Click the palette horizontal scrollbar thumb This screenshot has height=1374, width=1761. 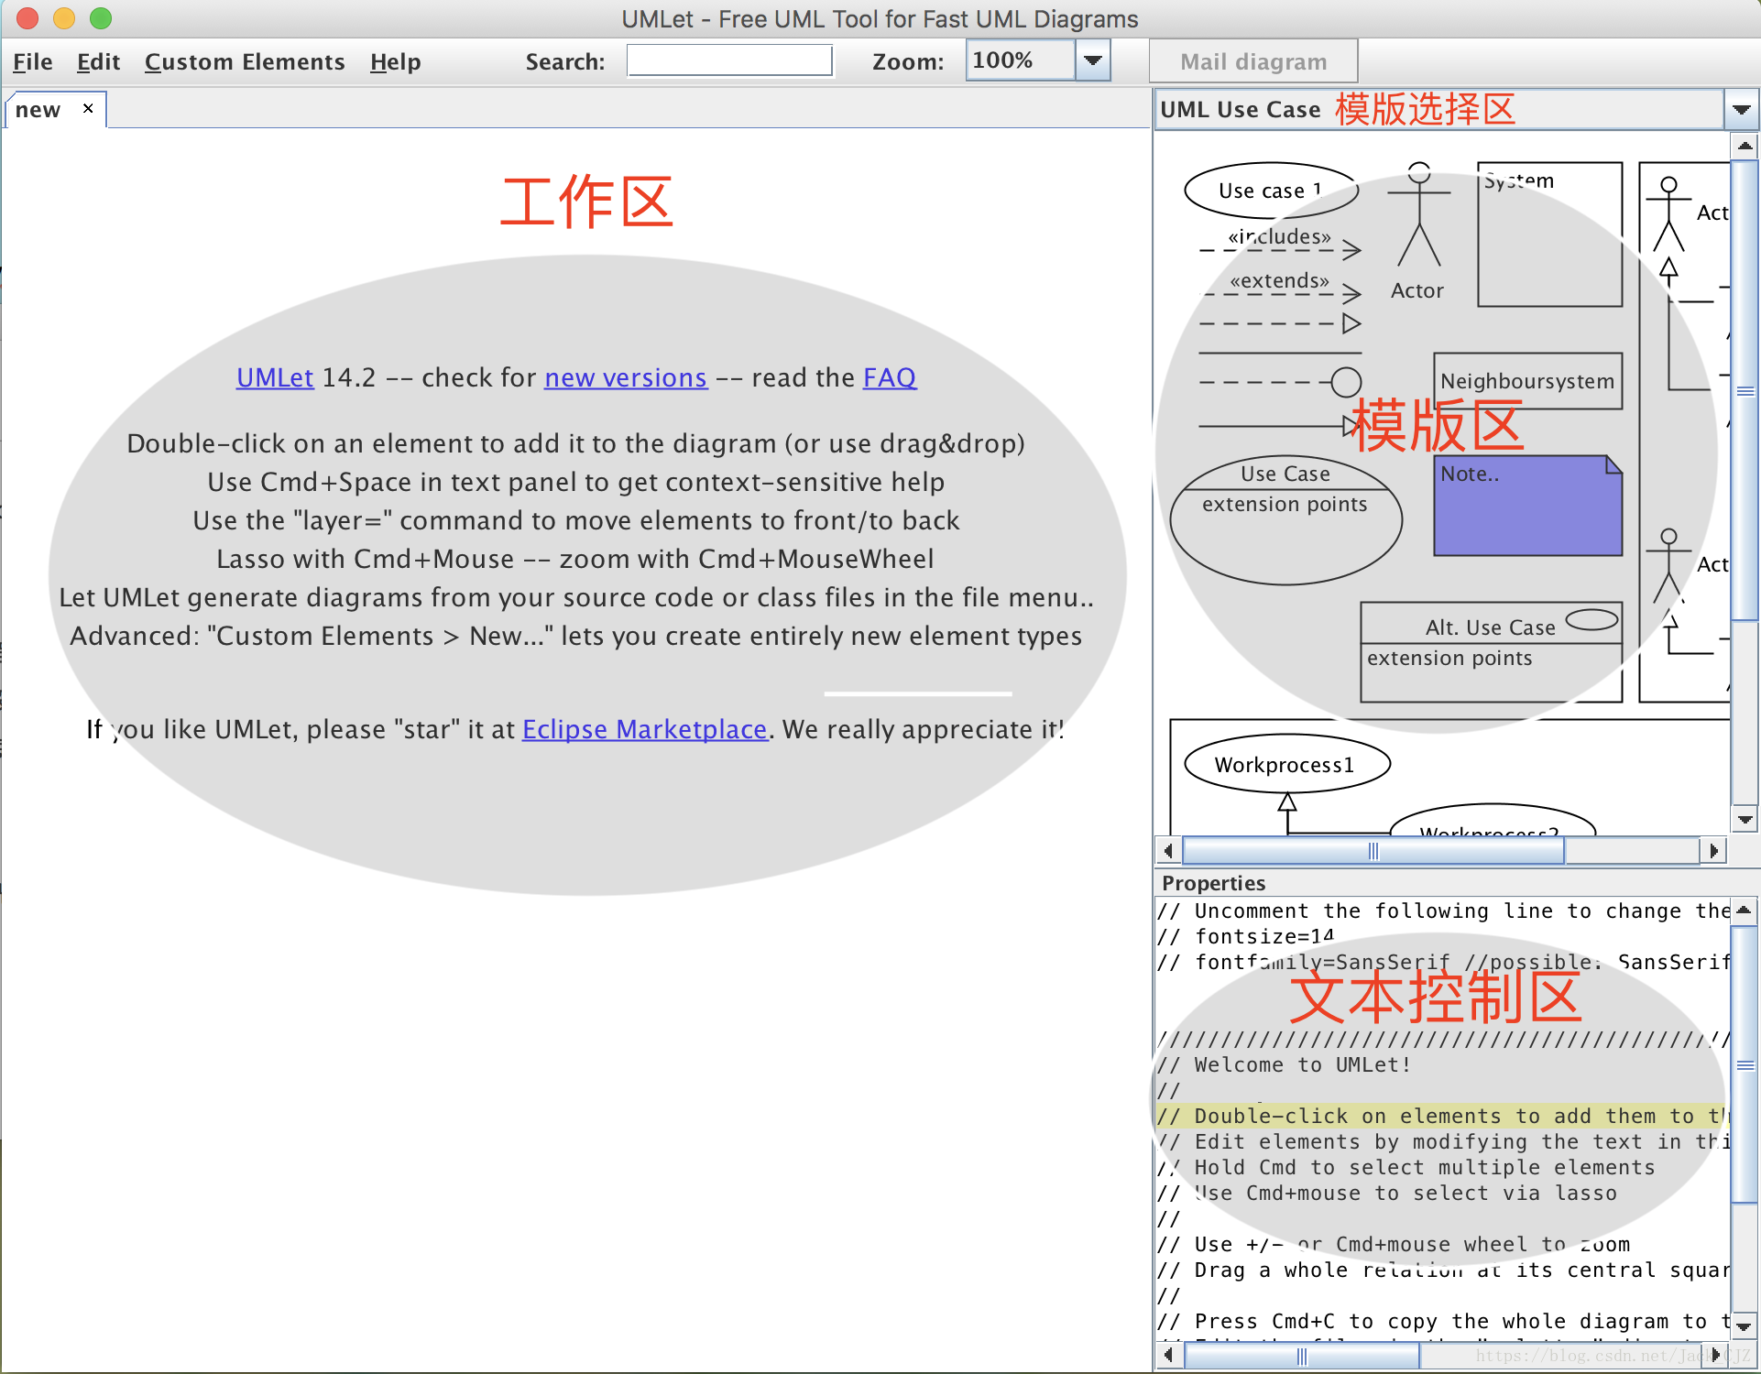(x=1373, y=851)
